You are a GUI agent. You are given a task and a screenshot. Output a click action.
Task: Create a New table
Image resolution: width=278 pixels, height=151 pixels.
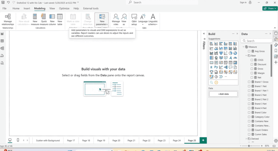60,20
